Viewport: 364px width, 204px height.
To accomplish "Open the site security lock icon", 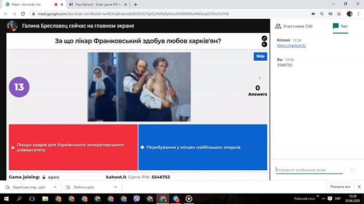I will [33, 14].
